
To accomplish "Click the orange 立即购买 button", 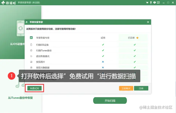I will (x=126, y=88).
